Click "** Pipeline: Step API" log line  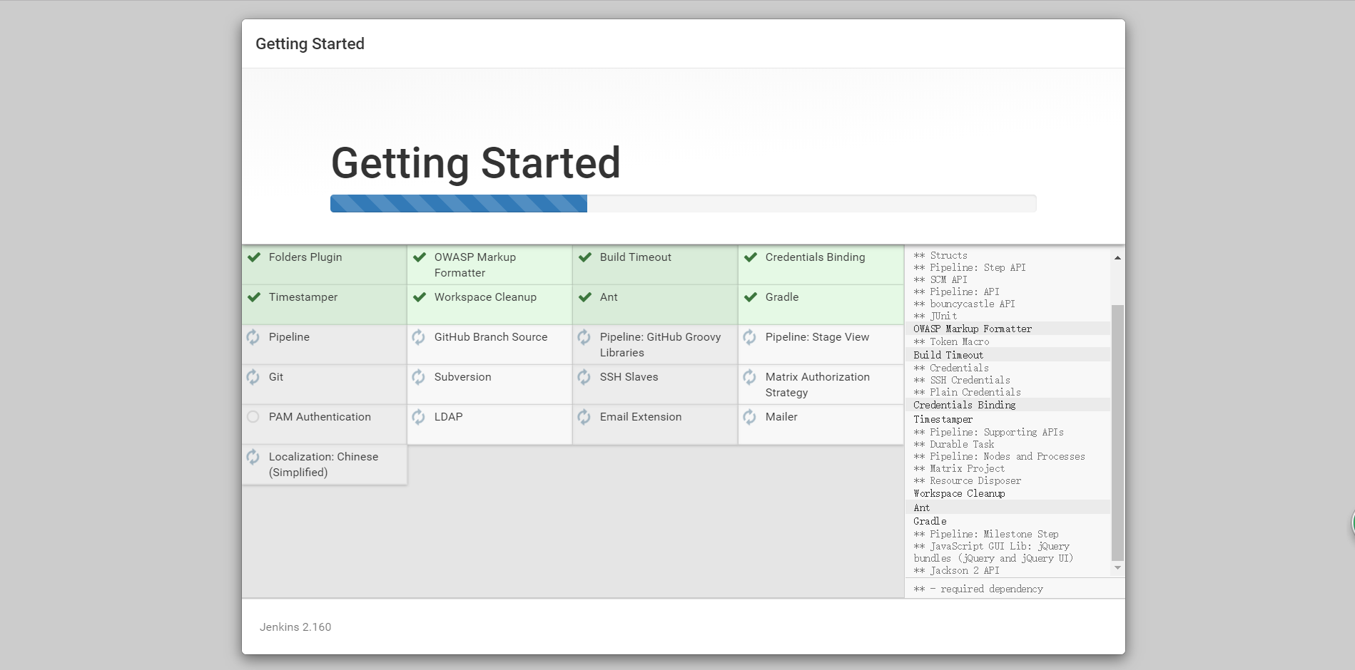[x=970, y=267]
